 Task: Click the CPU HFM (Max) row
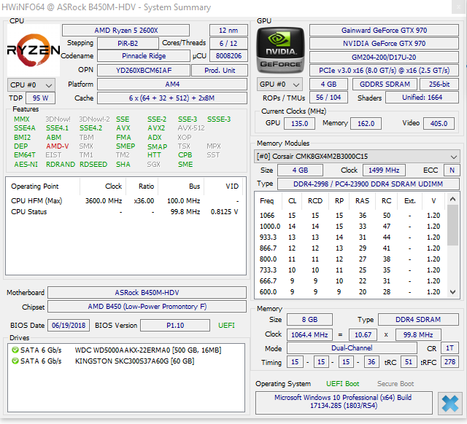125,201
